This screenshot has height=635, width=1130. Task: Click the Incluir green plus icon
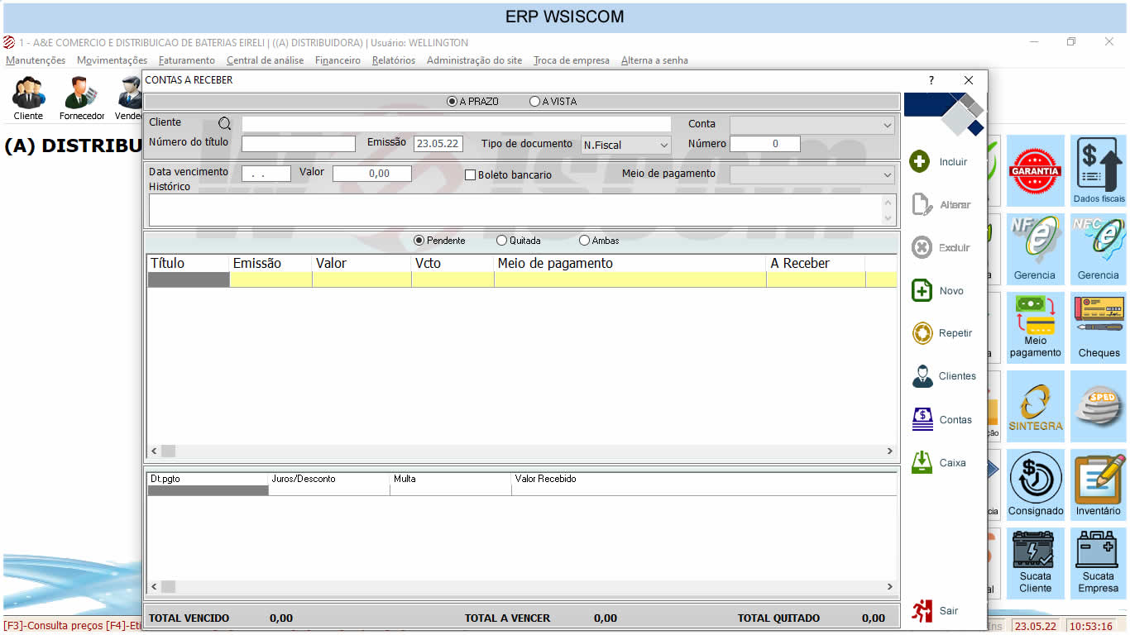pos(919,161)
